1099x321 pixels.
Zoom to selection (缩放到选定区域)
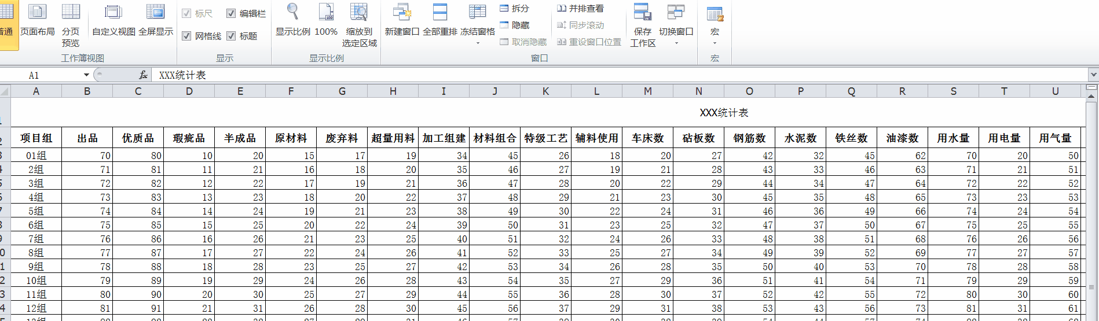click(359, 25)
